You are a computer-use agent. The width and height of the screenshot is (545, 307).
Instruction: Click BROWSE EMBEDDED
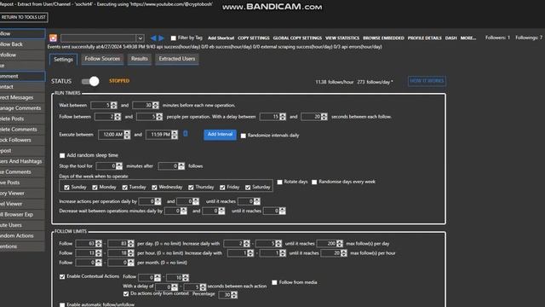(x=384, y=38)
